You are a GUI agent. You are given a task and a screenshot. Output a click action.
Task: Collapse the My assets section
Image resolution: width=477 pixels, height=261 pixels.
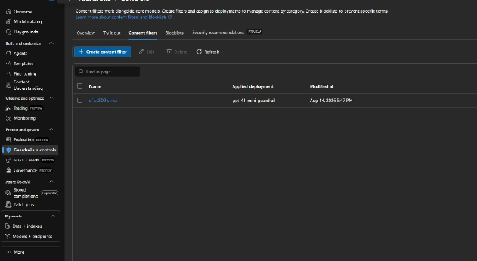click(x=52, y=216)
